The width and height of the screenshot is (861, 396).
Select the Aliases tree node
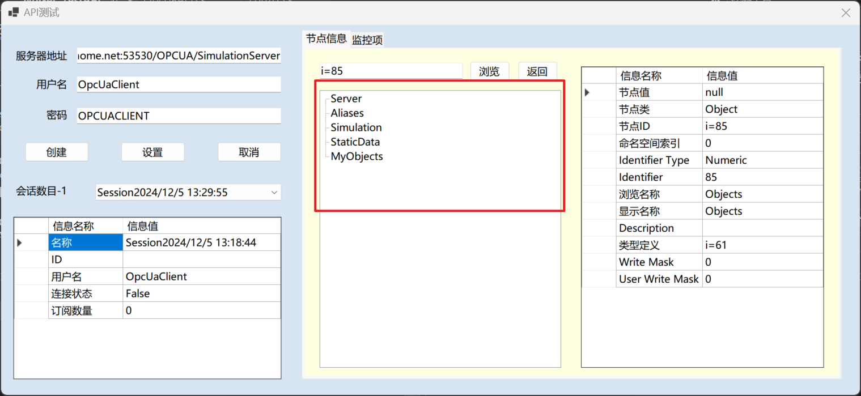point(347,113)
